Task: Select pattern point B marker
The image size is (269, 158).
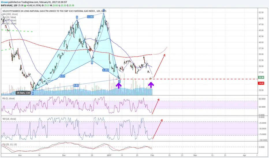Action: pyautogui.click(x=92, y=63)
